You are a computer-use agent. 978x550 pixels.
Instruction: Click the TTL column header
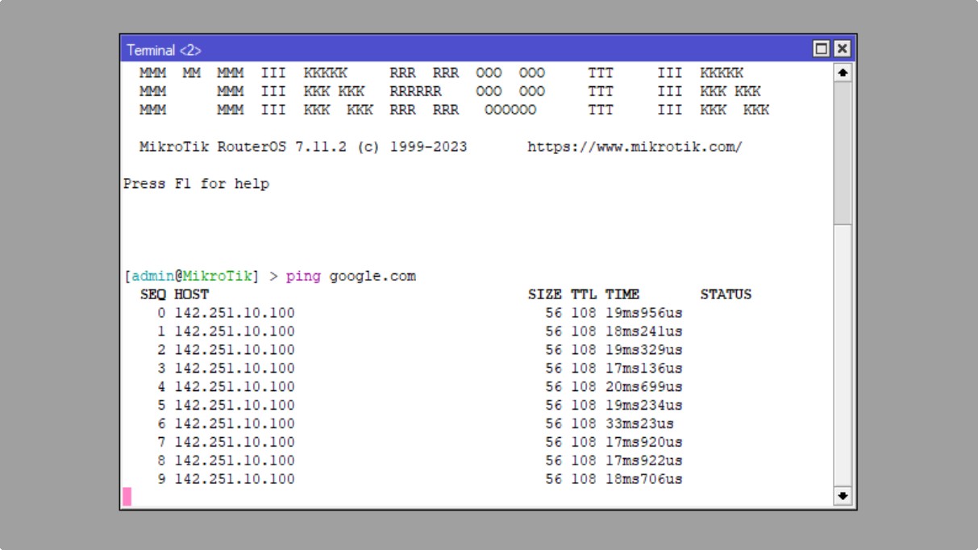[x=584, y=294]
